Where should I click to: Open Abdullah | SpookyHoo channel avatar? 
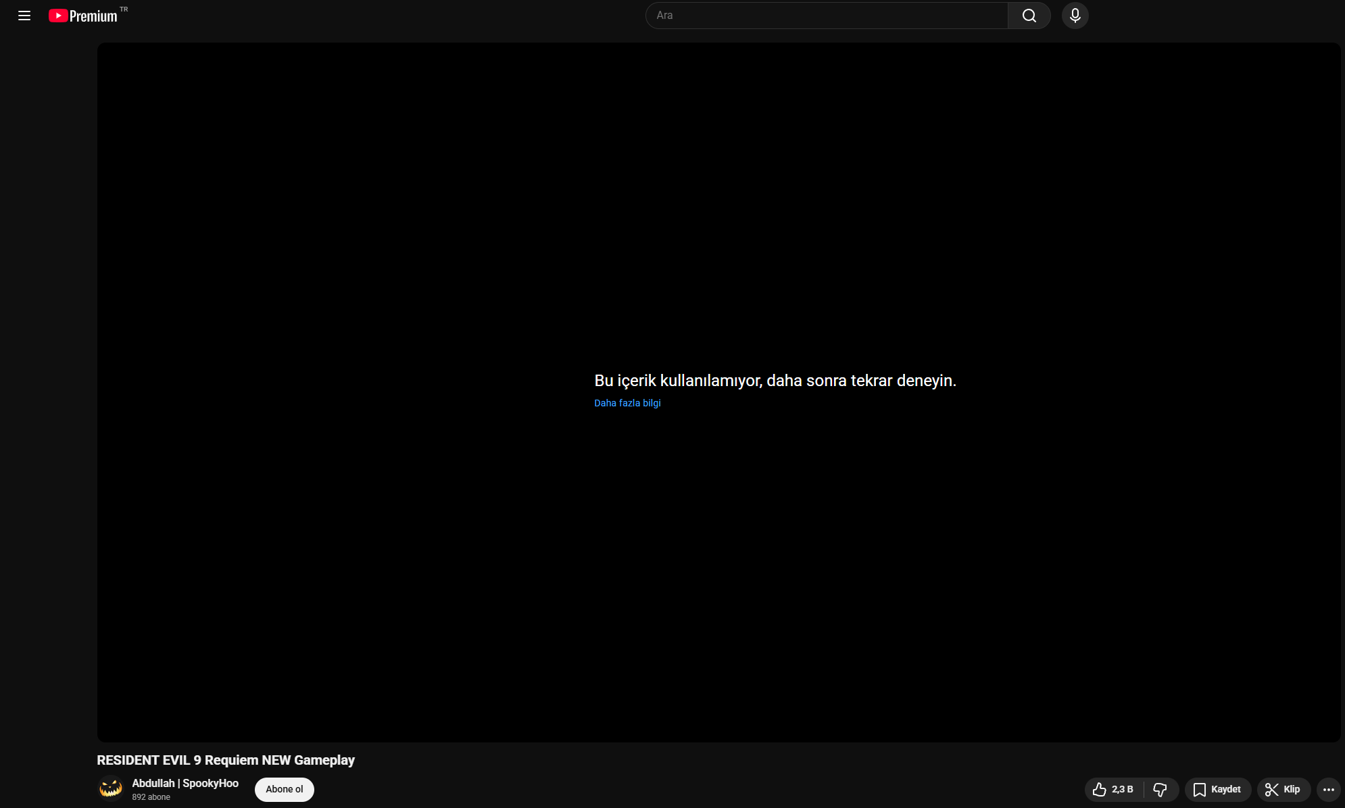point(111,788)
